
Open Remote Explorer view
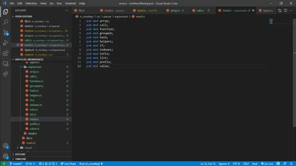(6, 64)
